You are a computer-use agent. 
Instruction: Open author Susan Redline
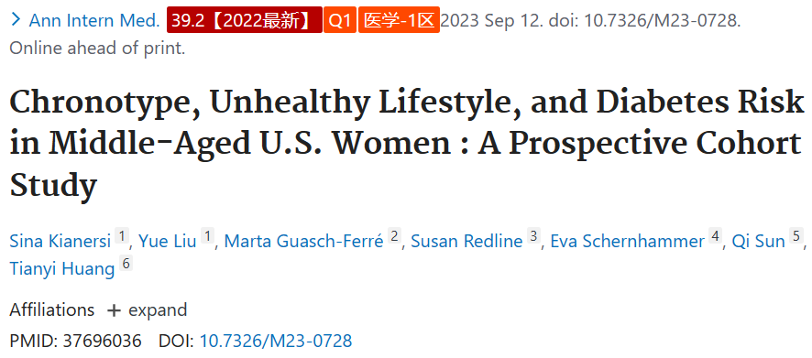[466, 241]
